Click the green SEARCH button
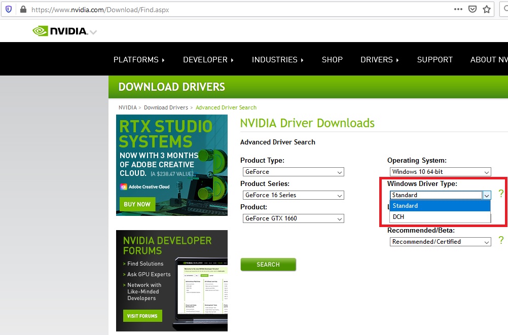 268,265
